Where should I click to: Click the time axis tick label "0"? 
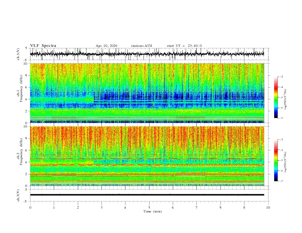tap(30, 207)
